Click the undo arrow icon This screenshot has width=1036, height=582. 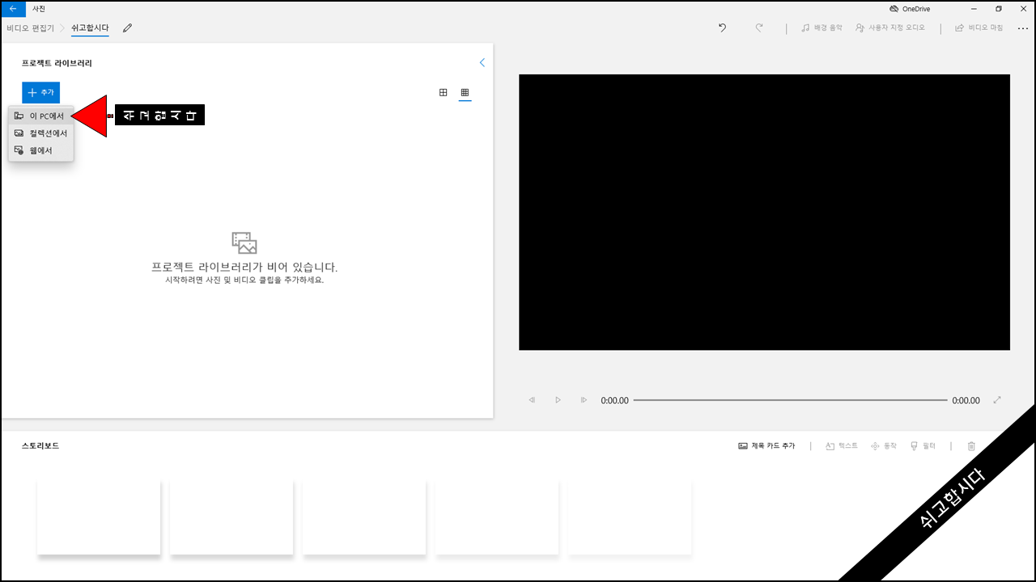pos(722,27)
